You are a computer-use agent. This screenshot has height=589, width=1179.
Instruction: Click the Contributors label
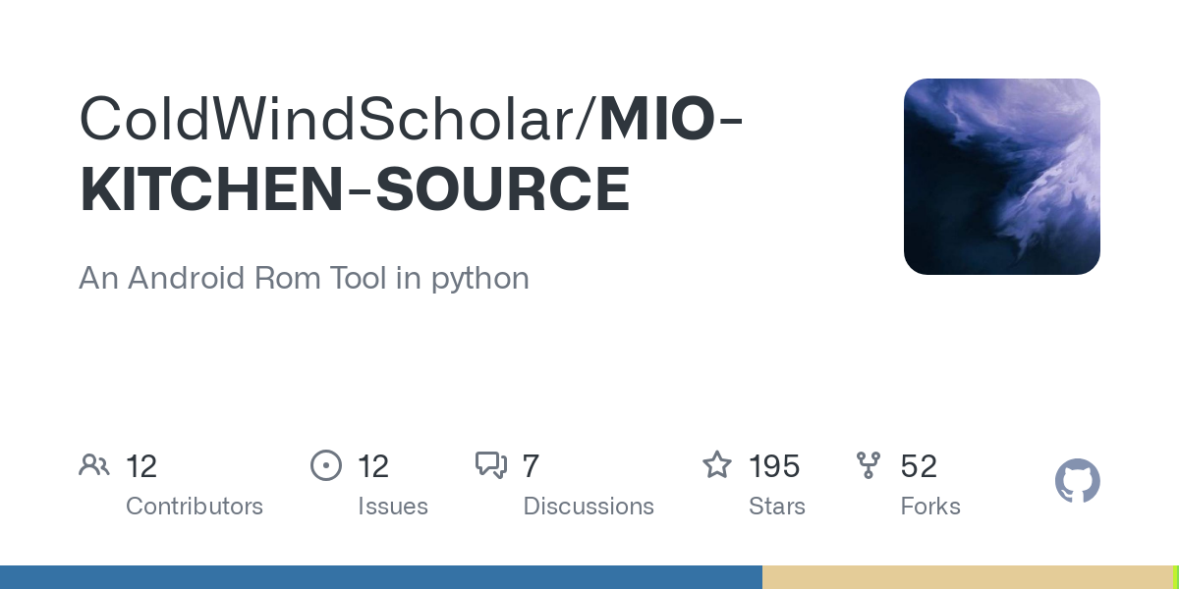pos(195,507)
